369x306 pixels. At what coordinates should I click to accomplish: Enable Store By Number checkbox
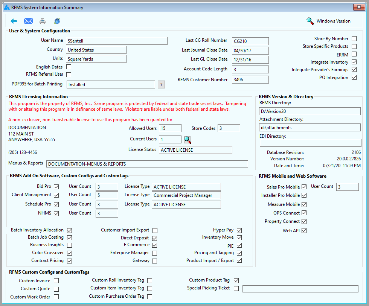coord(354,38)
